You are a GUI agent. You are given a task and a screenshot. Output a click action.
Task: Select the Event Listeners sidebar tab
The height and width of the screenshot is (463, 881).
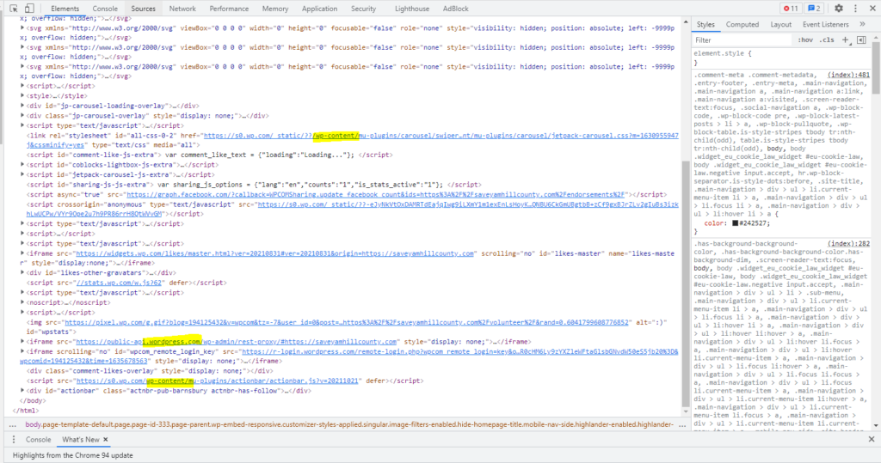[825, 24]
